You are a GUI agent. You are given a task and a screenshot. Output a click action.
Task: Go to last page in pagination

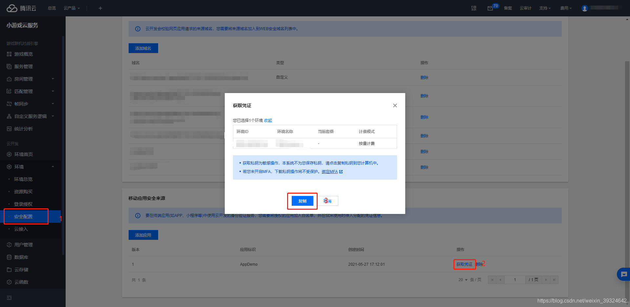click(554, 280)
